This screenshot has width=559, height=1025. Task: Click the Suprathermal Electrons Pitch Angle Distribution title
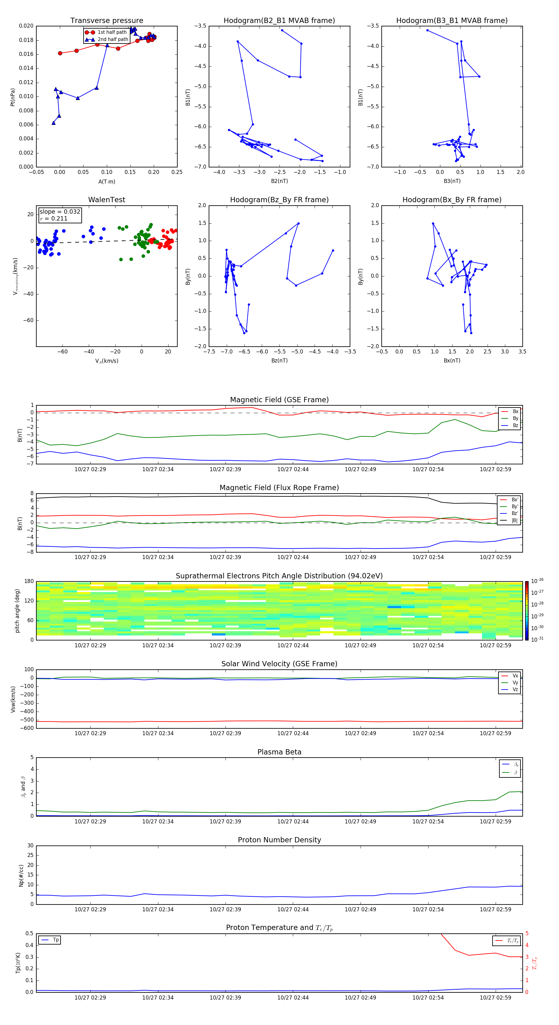click(279, 576)
